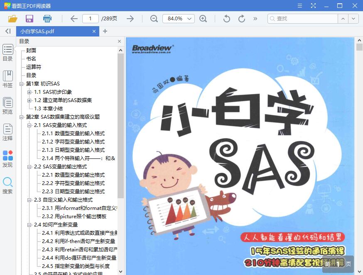Show more toolbar tools via double chevron
Screen dimensions: 363x275
click(255, 19)
